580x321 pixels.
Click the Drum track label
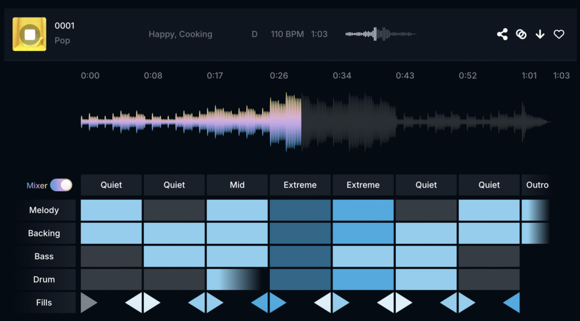coord(44,280)
